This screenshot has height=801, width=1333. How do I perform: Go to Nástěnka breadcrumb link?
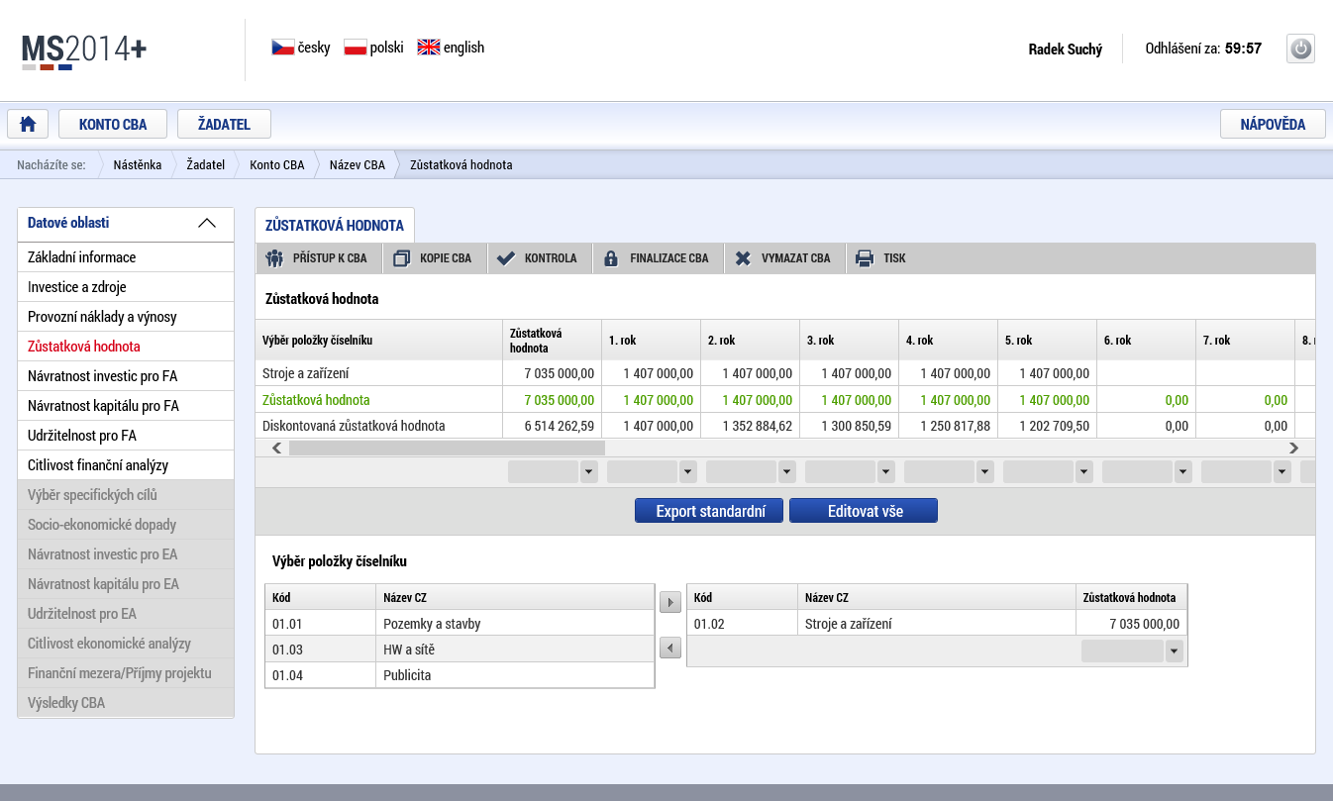tap(138, 165)
